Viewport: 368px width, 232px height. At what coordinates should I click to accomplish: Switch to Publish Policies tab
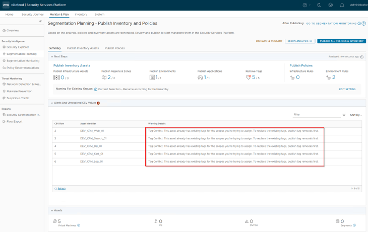(x=114, y=48)
